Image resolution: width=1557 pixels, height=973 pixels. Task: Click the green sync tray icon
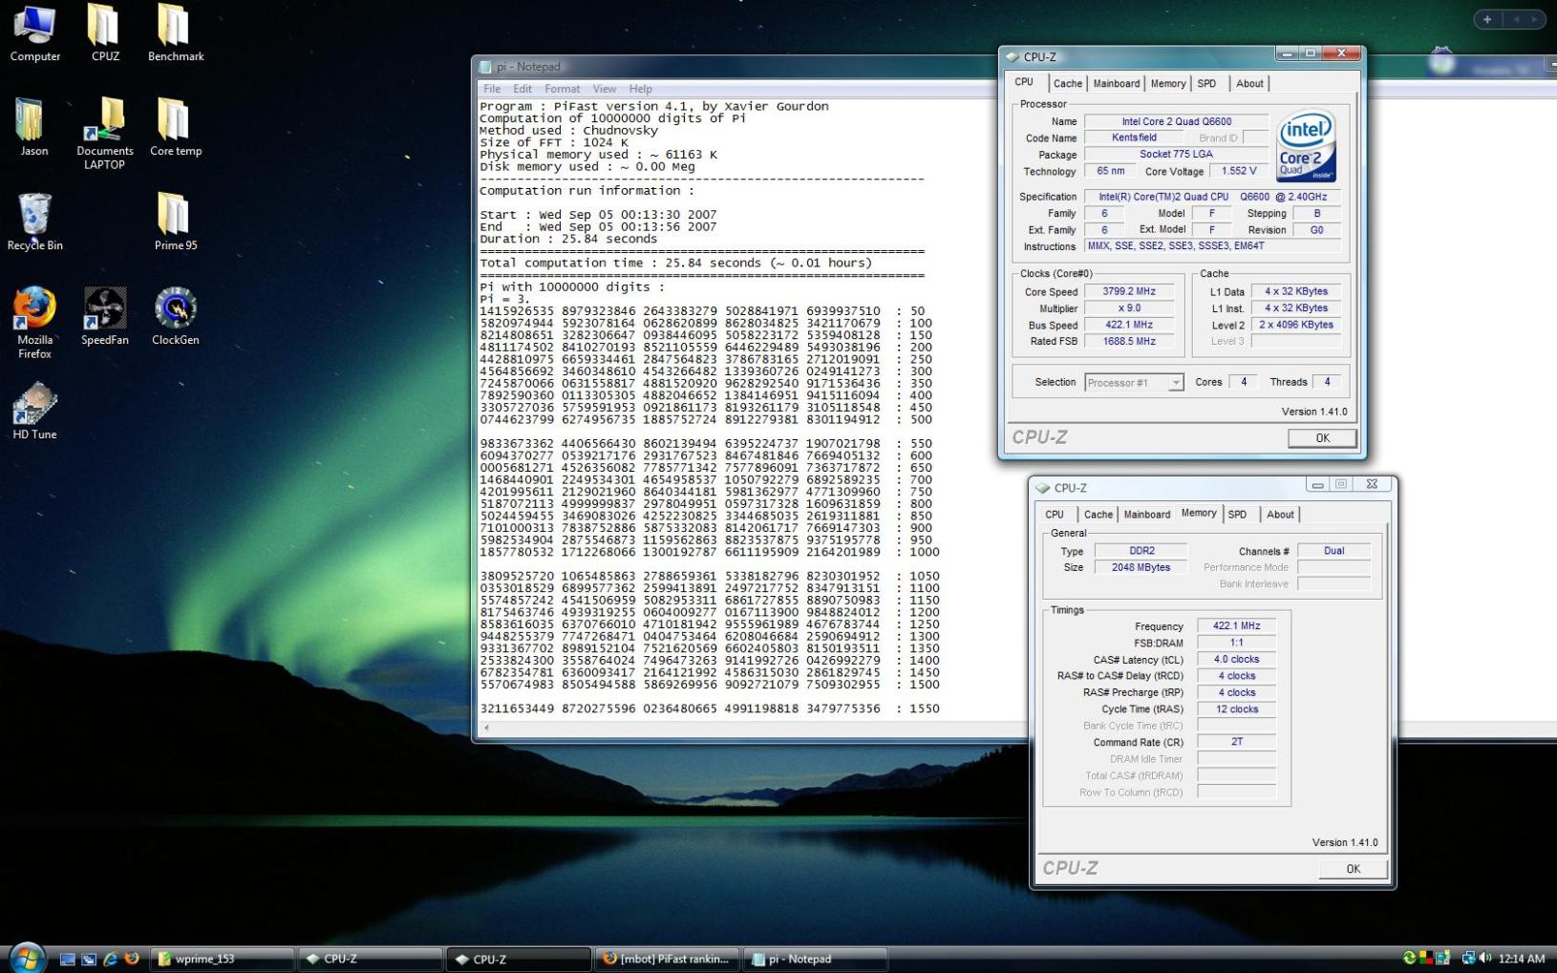pyautogui.click(x=1409, y=958)
